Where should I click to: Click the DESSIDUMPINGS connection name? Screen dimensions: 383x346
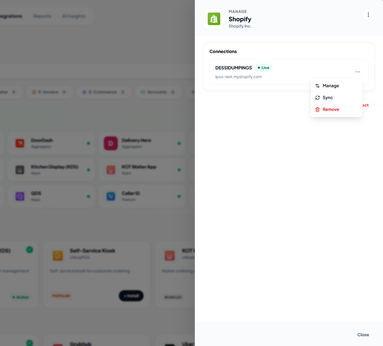point(233,68)
